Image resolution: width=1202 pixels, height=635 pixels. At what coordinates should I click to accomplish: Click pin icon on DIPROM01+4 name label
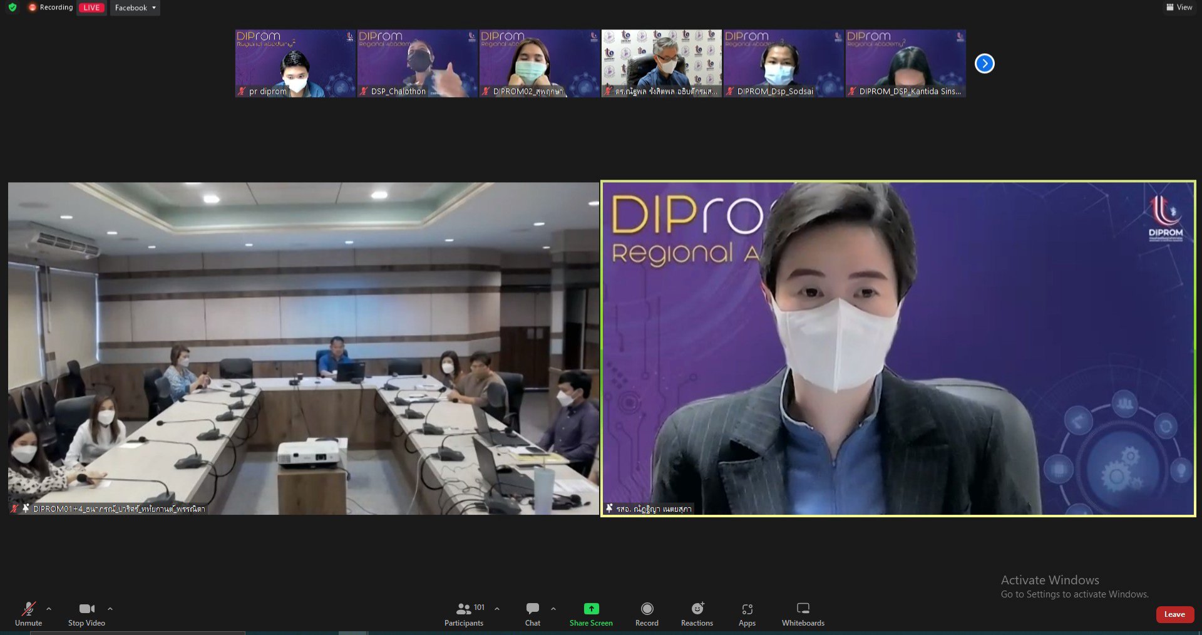[x=26, y=509]
